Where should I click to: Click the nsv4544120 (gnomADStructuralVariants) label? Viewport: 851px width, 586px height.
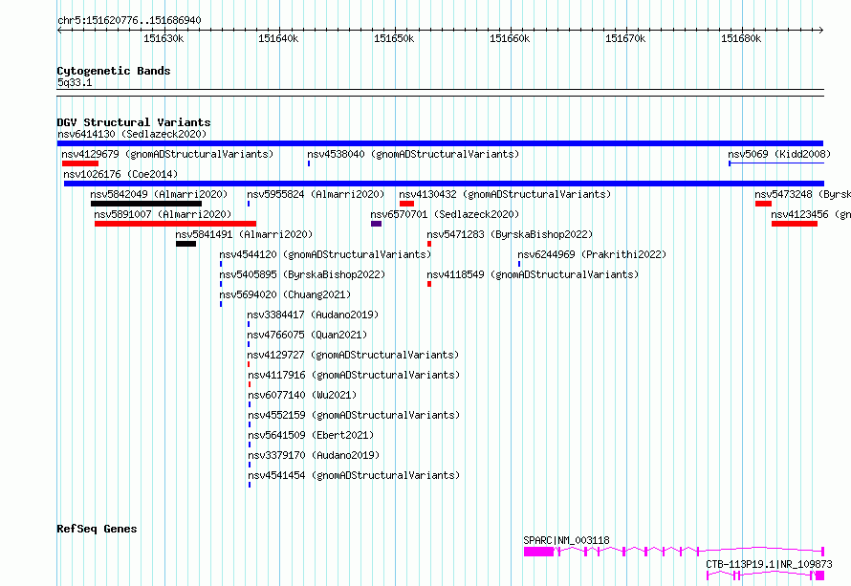(326, 254)
